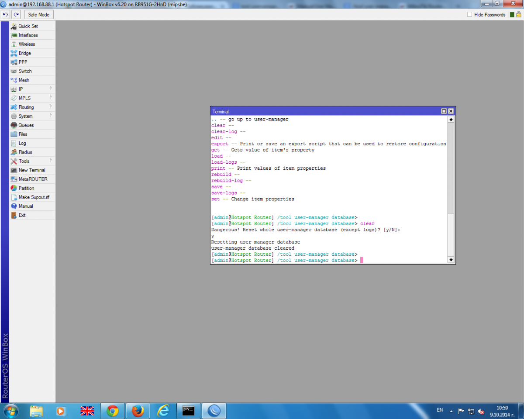Screen dimensions: 524x419
Task: Launch Firefox from the Windows taskbar
Action: pyautogui.click(x=138, y=411)
